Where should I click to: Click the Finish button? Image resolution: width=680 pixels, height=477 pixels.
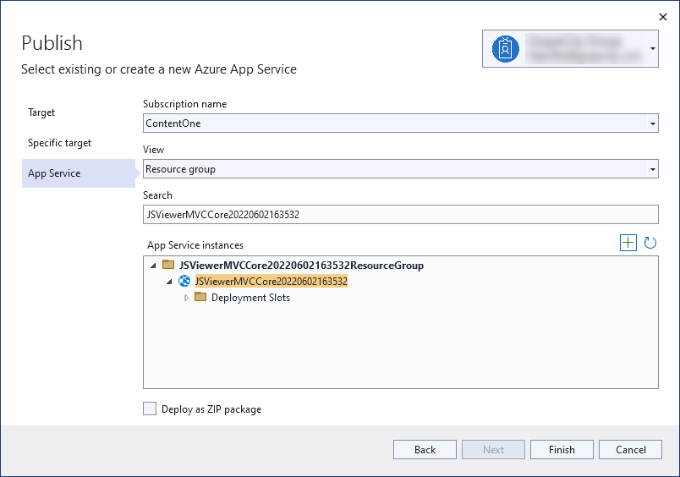pyautogui.click(x=562, y=449)
